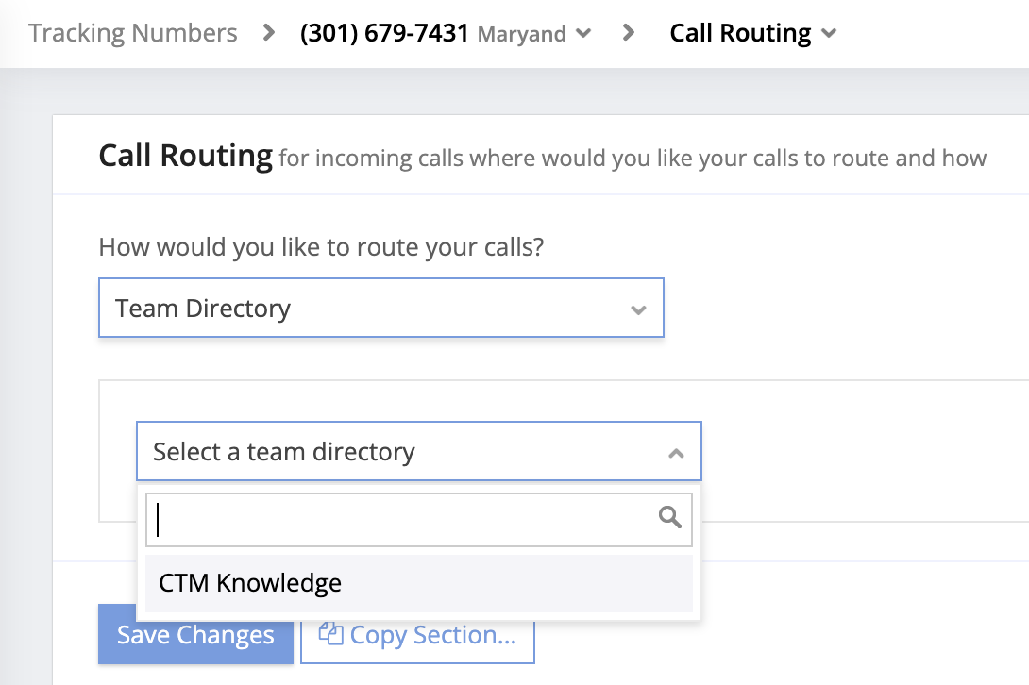Select the (301) 679-7431 phone number

[x=384, y=34]
